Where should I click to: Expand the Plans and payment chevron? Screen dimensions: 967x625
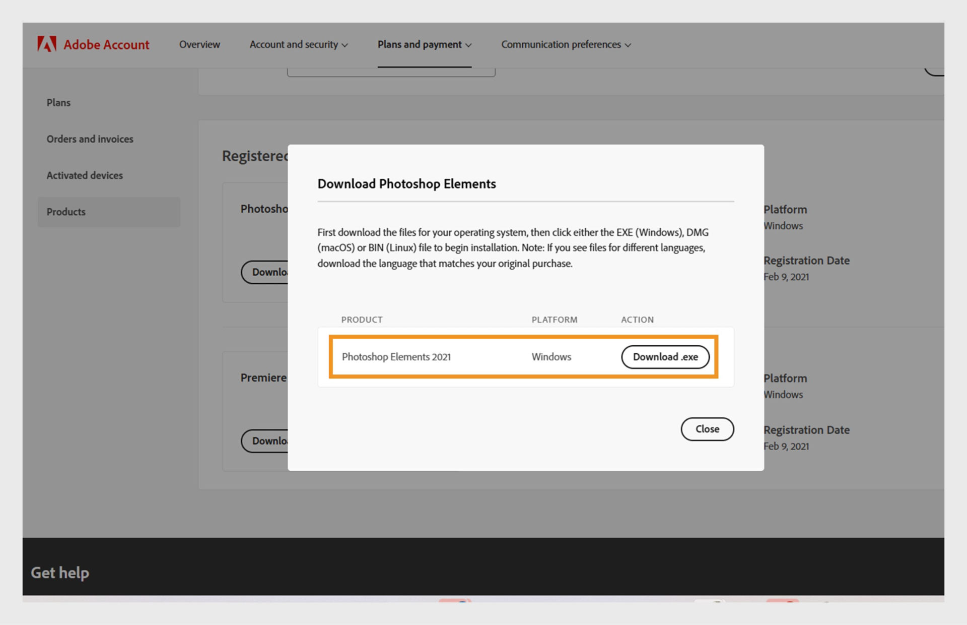(x=468, y=45)
